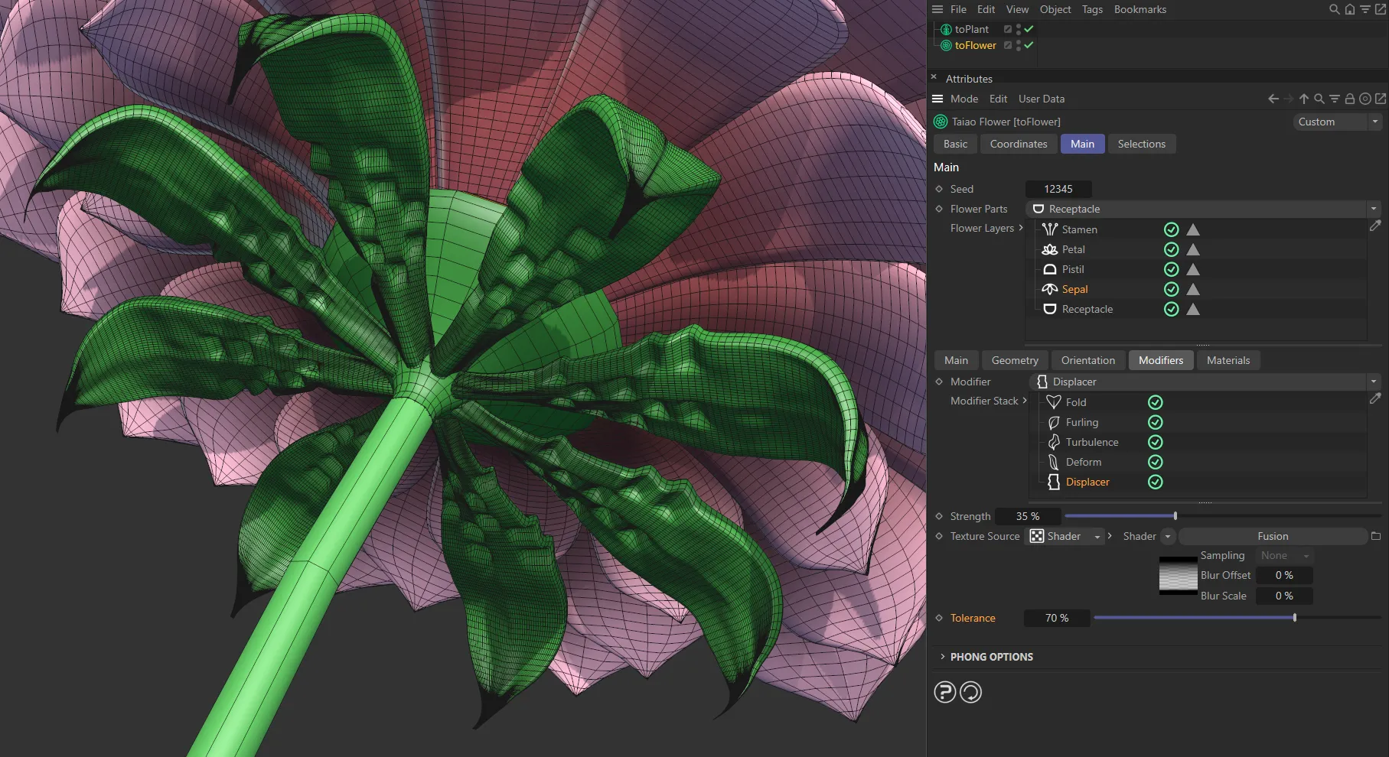The height and width of the screenshot is (757, 1389).
Task: Open the Modifier dropdown showing Displacer
Action: point(1373,382)
